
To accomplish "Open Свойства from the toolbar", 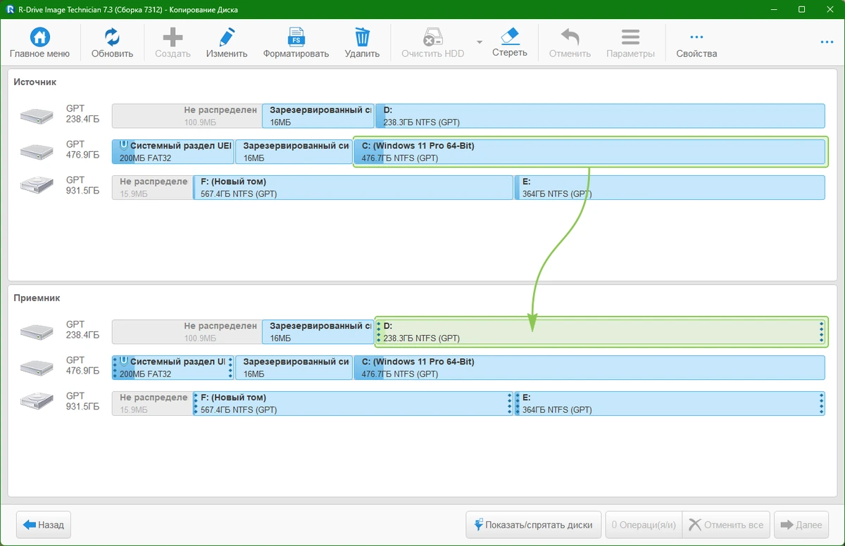I will (696, 43).
